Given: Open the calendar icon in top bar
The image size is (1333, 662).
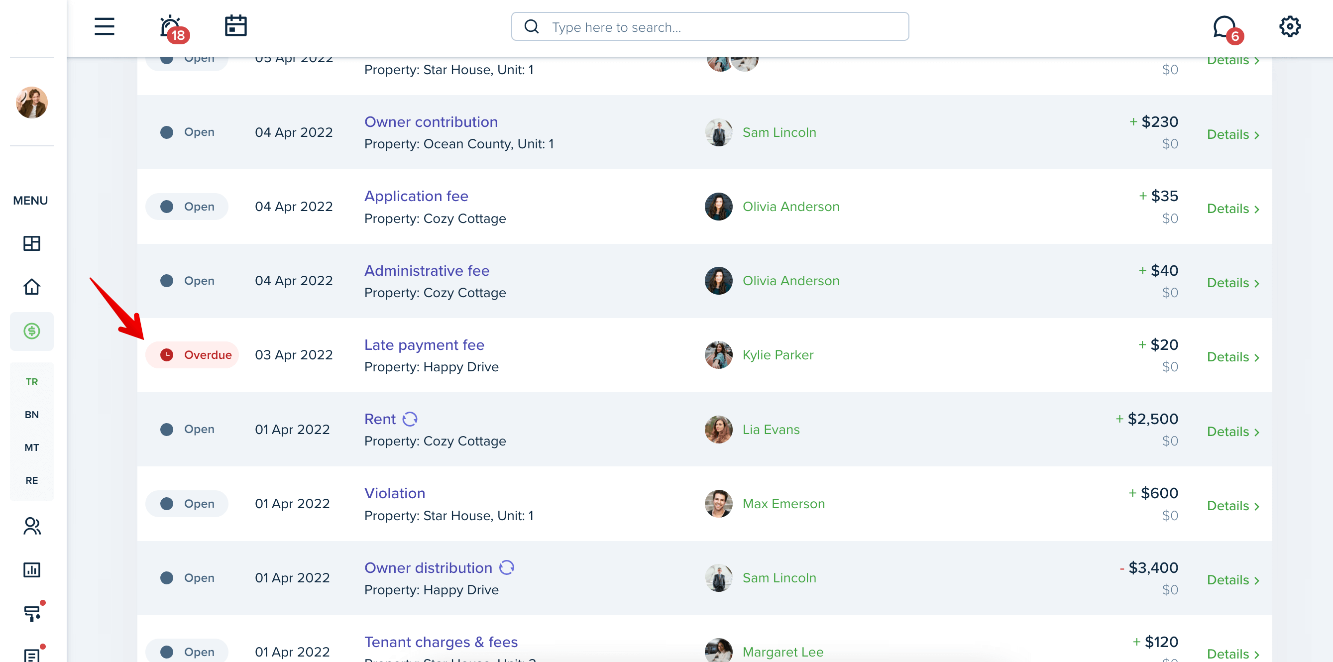Looking at the screenshot, I should (x=236, y=26).
